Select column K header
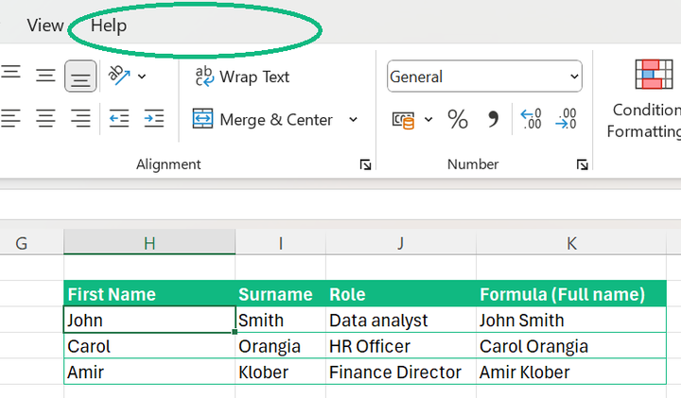This screenshot has width=681, height=398. (x=571, y=243)
